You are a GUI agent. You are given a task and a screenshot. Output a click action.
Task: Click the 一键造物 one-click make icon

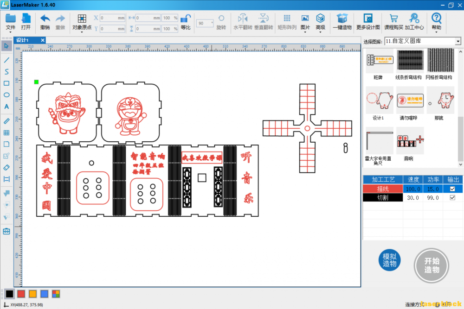tap(342, 19)
